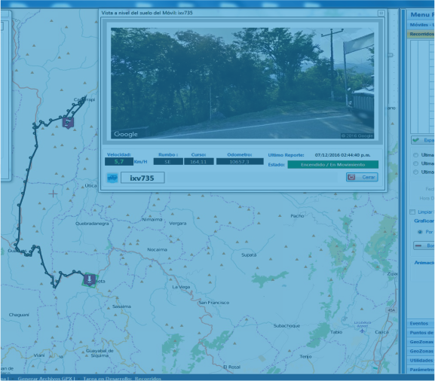Image resolution: width=435 pixels, height=381 pixels.
Task: Click the Menu panel header title
Action: pyautogui.click(x=422, y=15)
